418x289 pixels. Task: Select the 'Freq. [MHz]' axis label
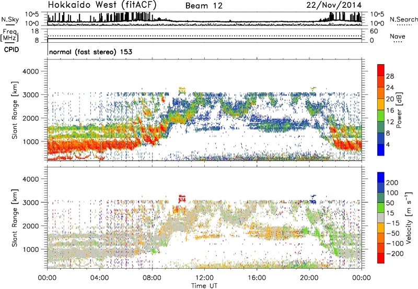9,35
